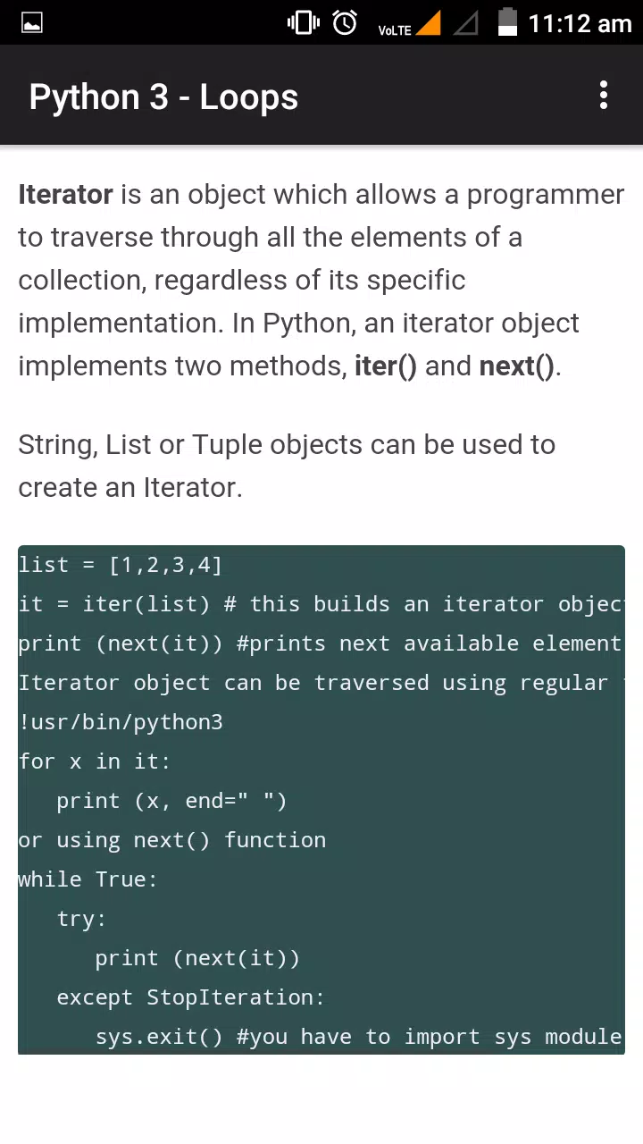The width and height of the screenshot is (643, 1144).
Task: Tap the picture notification icon in status bar
Action: (x=32, y=23)
